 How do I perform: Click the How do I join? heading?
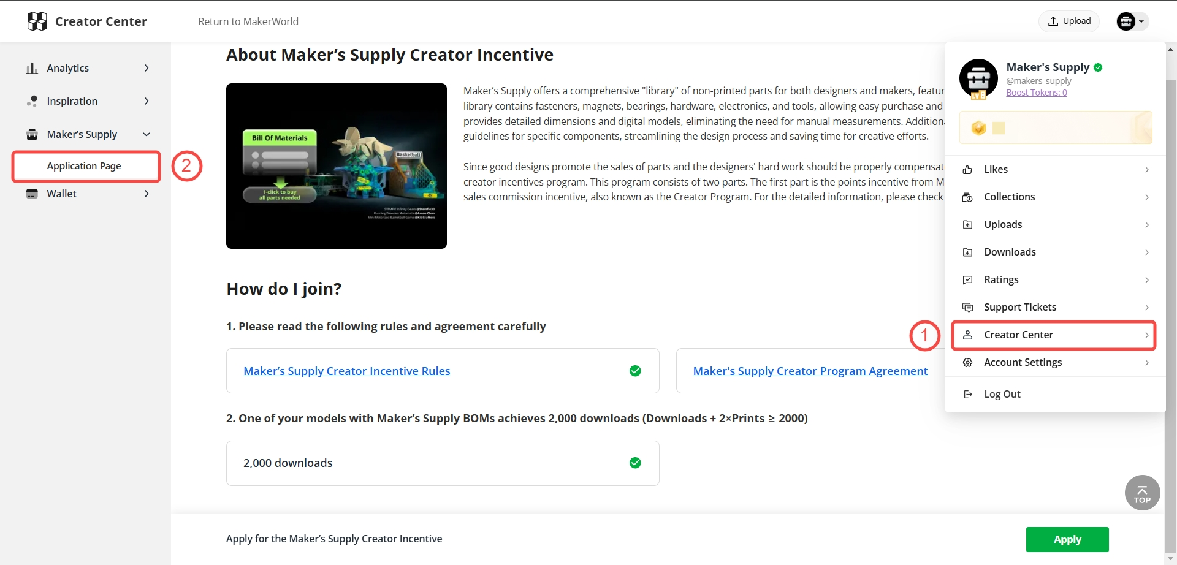(x=284, y=289)
